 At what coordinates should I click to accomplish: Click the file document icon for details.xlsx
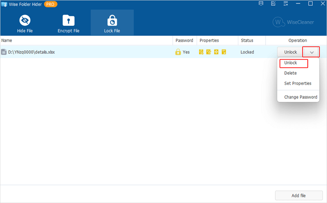tap(4, 52)
